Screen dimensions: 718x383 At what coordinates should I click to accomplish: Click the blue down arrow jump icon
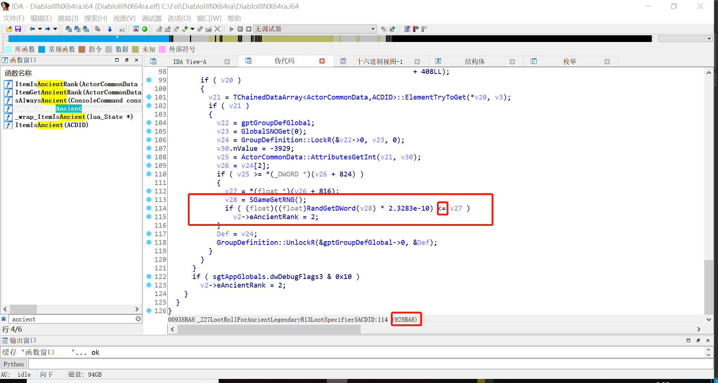[110, 29]
